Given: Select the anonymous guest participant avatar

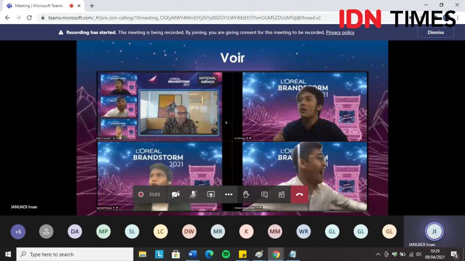Looking at the screenshot, I should (x=46, y=231).
